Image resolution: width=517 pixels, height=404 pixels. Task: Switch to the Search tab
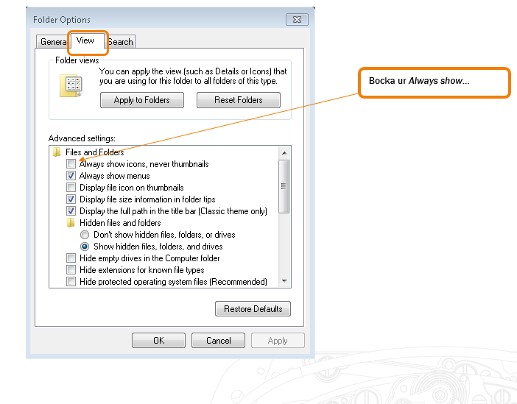pyautogui.click(x=122, y=42)
